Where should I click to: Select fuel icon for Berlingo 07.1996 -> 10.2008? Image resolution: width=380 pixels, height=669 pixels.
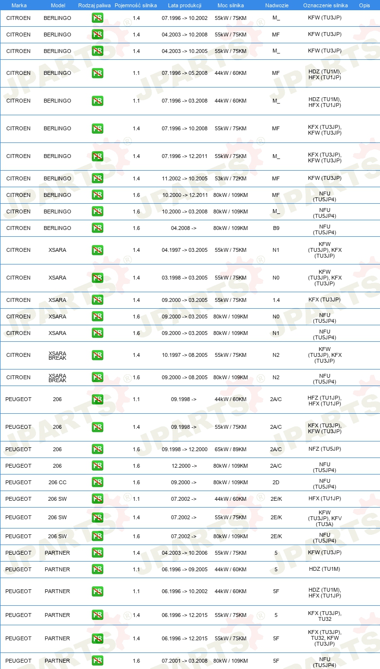pos(98,129)
